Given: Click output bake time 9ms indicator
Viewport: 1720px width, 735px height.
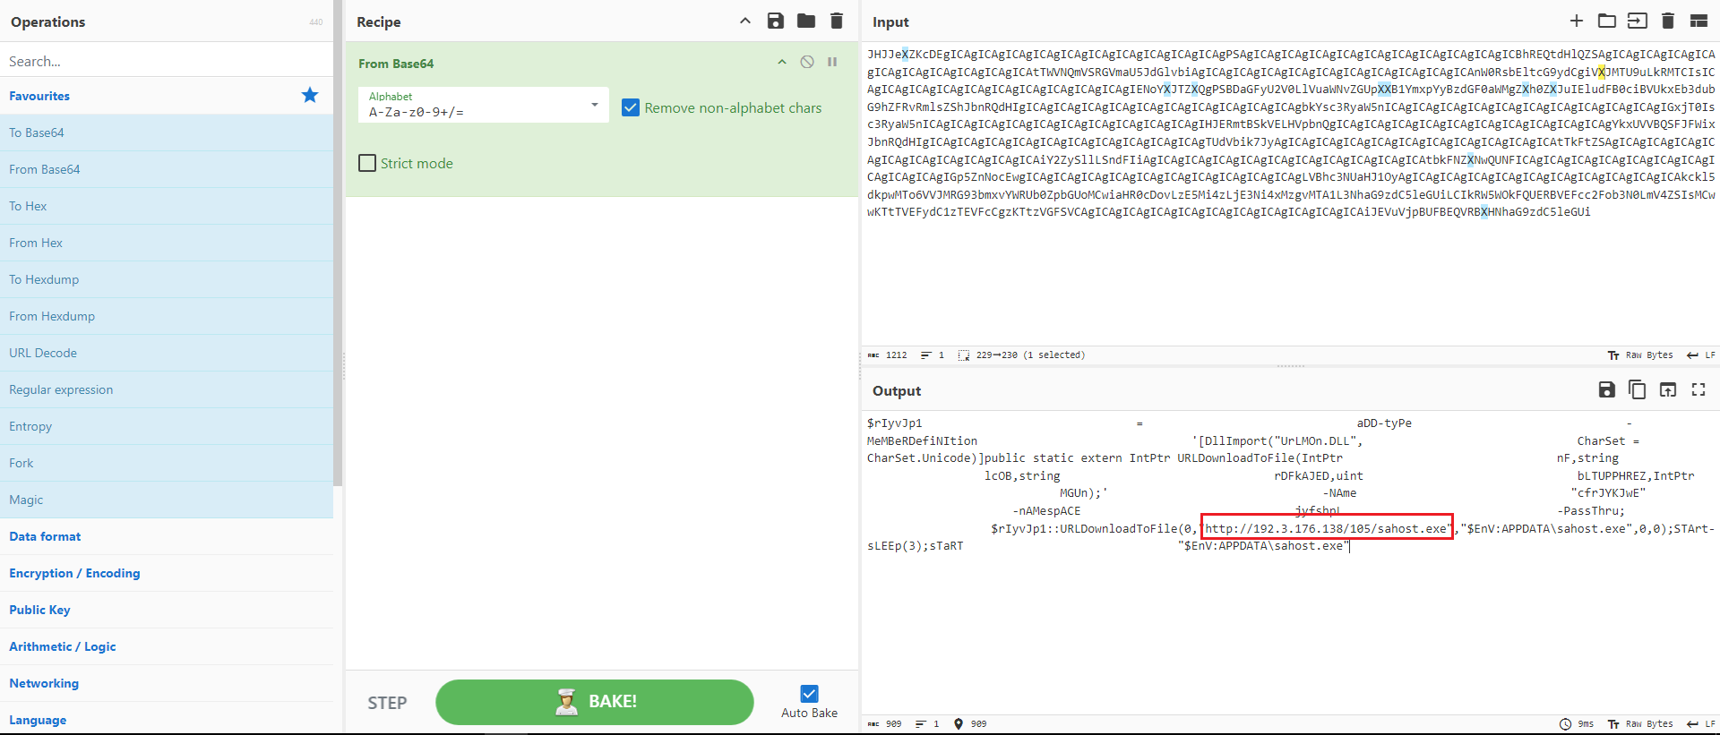Looking at the screenshot, I should 1577,724.
